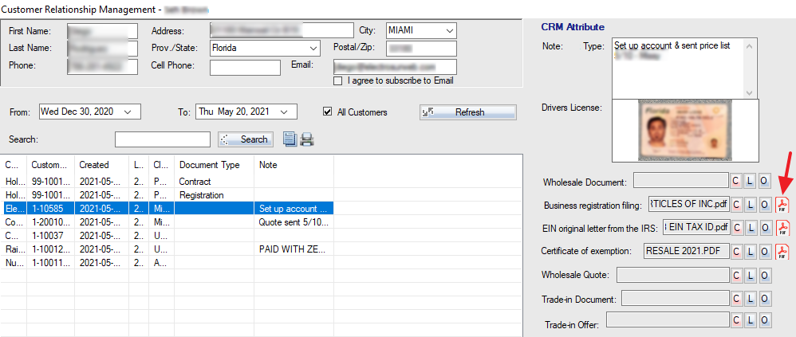Screen dimensions: 796x337
Task: Click O button for Wholesale Quote
Action: tap(765, 275)
